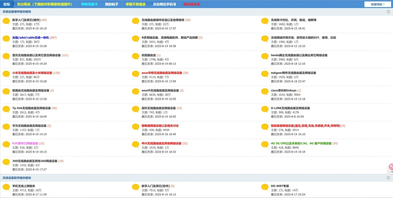The height and width of the screenshot is (198, 393).
Task: Open 我的帖子 in the nav bar
Action: click(111, 4)
